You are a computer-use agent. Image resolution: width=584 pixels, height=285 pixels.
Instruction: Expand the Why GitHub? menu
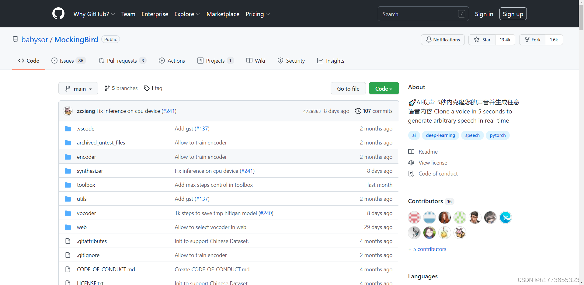(94, 14)
